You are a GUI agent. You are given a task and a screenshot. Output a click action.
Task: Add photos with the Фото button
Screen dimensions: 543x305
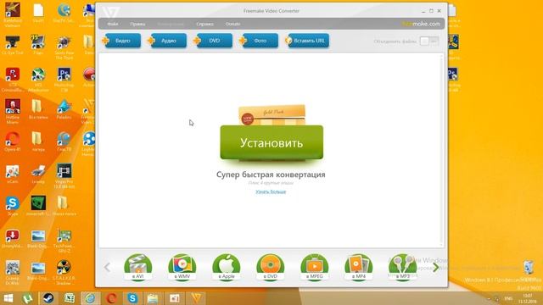259,41
